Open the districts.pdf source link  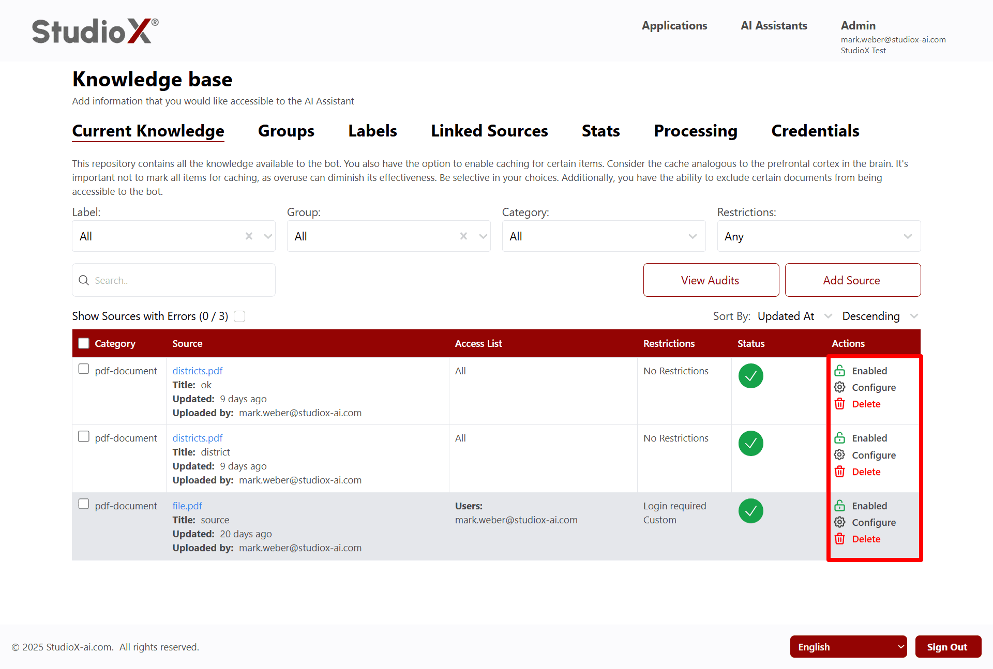click(x=197, y=370)
